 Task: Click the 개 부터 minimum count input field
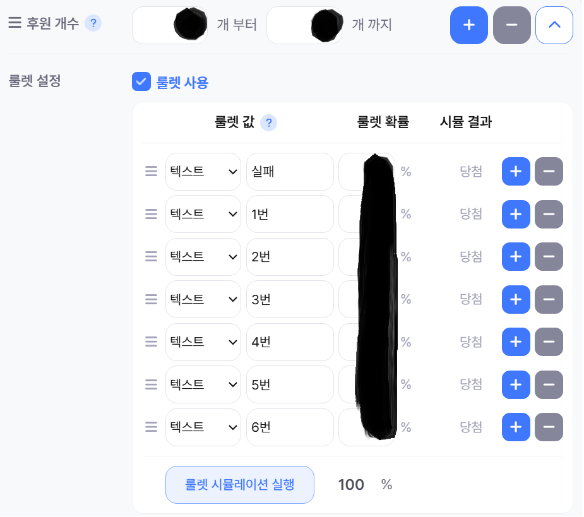click(x=155, y=26)
